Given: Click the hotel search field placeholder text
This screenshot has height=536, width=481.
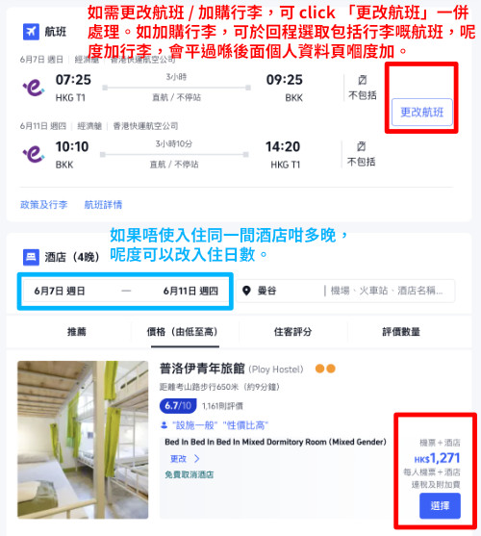Looking at the screenshot, I should click(x=387, y=291).
